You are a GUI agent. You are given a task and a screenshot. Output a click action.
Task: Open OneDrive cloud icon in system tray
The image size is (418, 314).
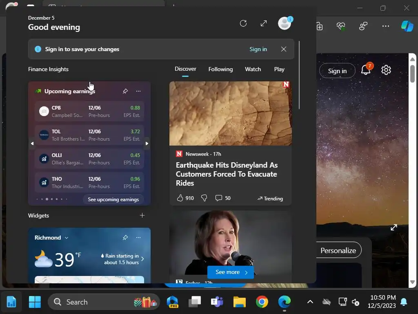tap(327, 302)
